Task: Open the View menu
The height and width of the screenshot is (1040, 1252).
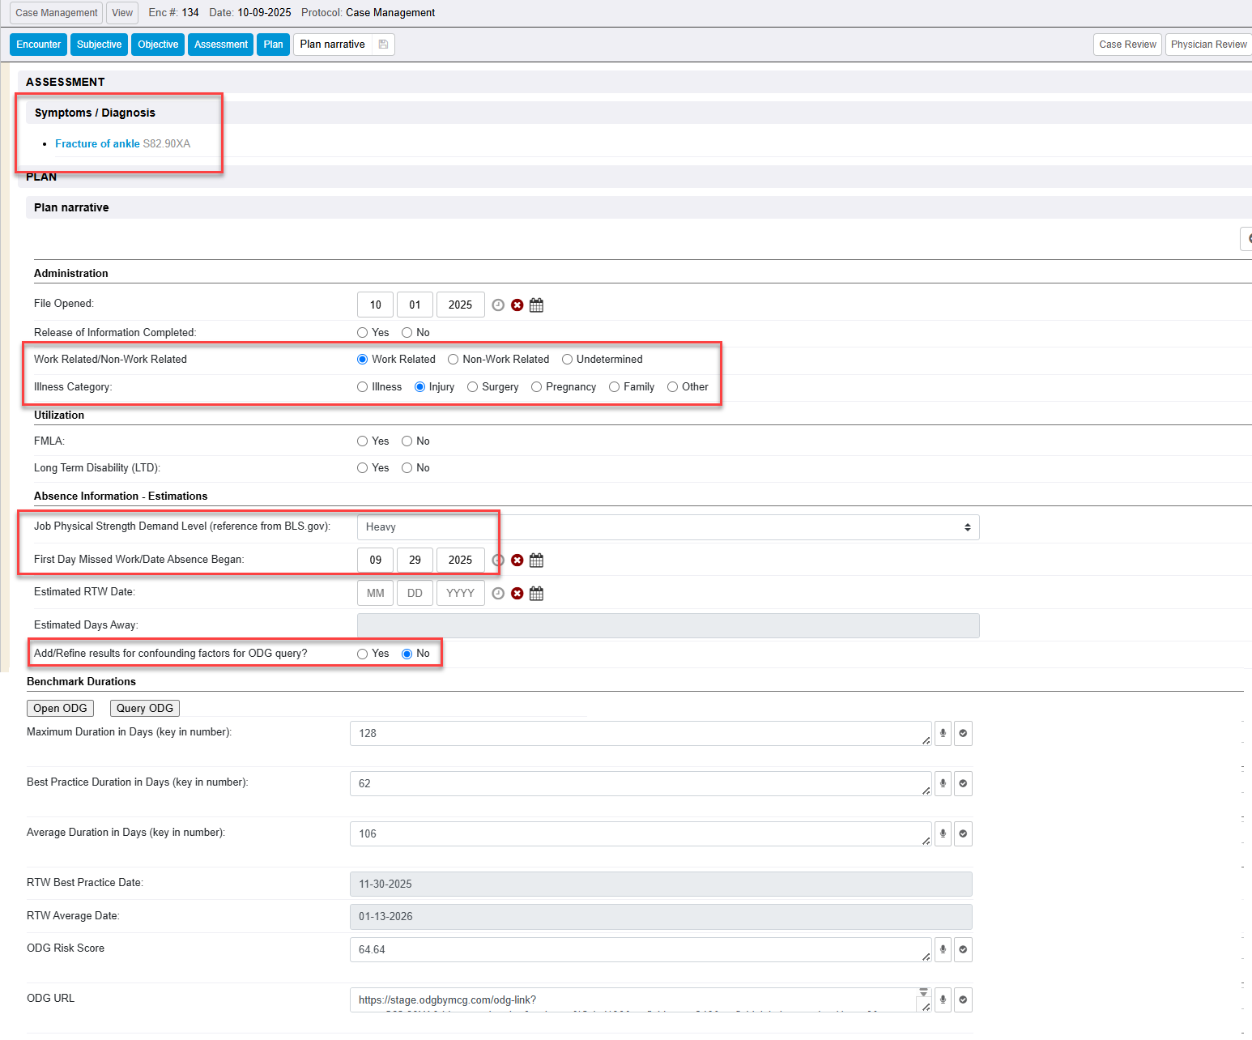Action: coord(122,13)
